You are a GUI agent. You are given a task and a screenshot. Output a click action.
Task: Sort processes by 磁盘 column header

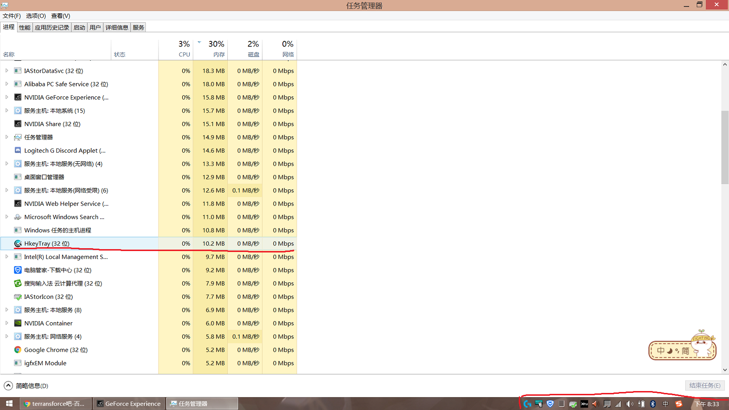pos(245,49)
